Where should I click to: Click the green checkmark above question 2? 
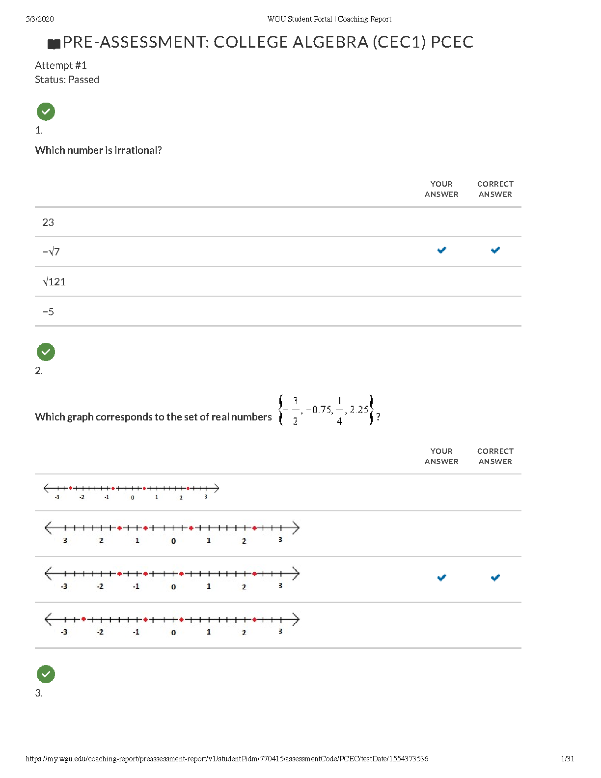click(46, 352)
